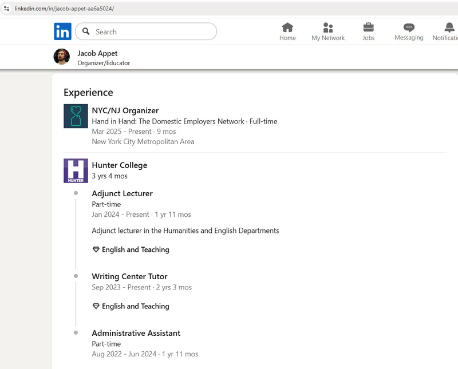
Task: Click the Organizer/Educator headline text
Action: (104, 63)
